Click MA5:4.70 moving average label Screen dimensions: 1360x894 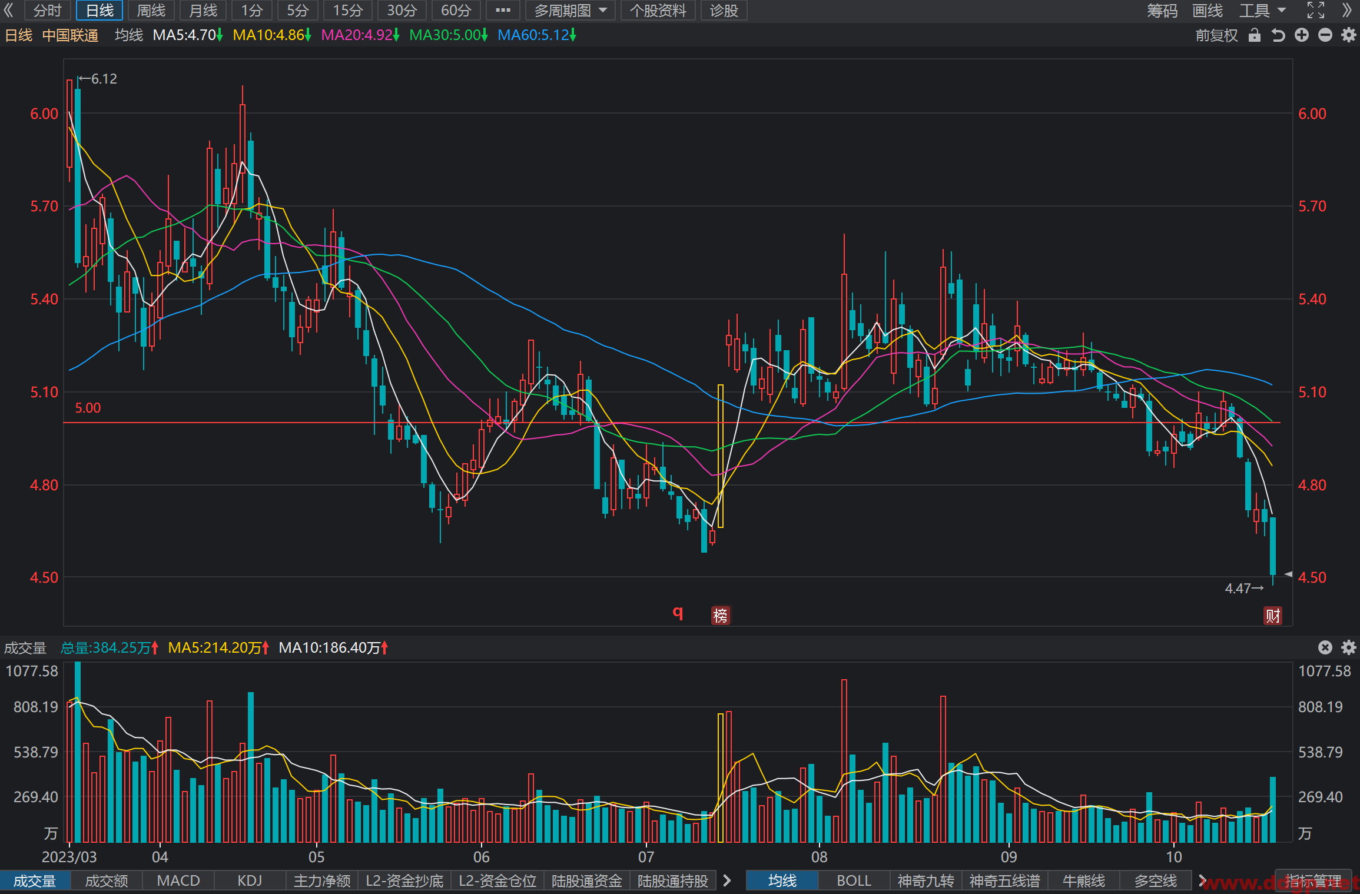[x=188, y=35]
